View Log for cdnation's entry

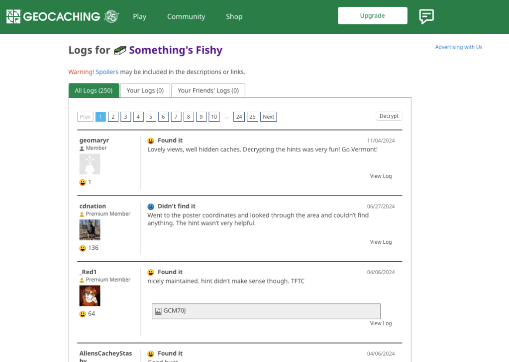pyautogui.click(x=381, y=242)
